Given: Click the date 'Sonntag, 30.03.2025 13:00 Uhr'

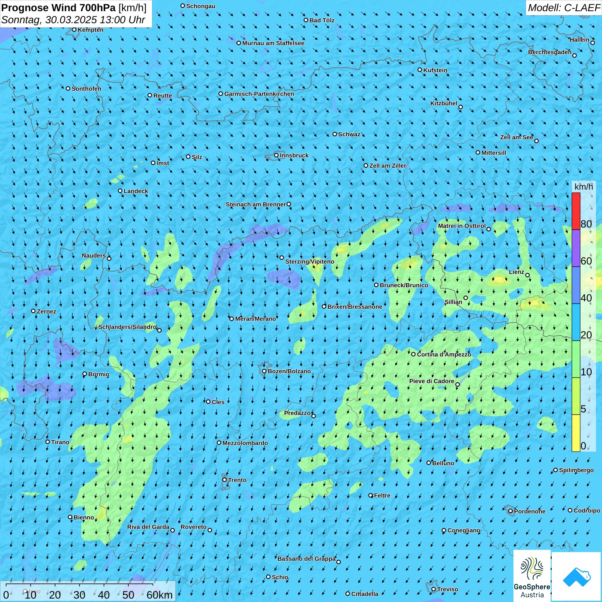Looking at the screenshot, I should pos(73,20).
